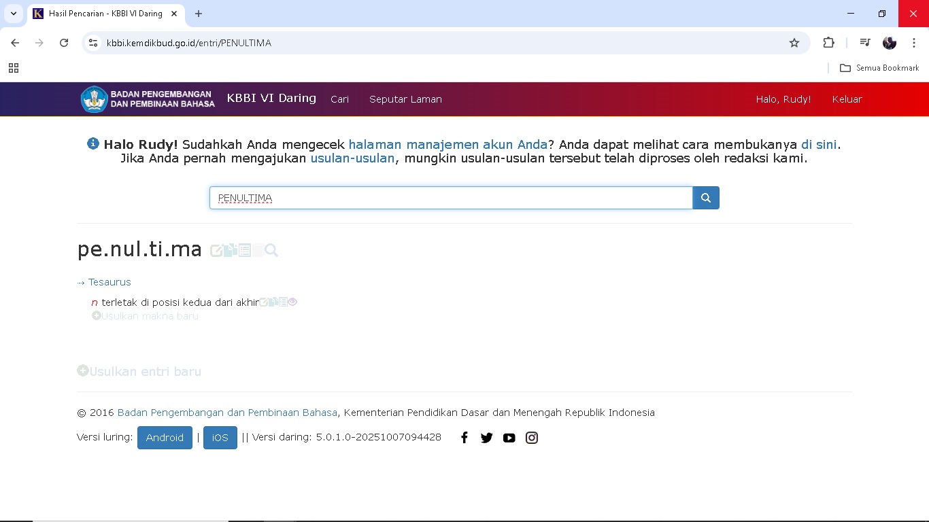
Task: Click the faded magnifier icon beside the headword
Action: coord(271,251)
